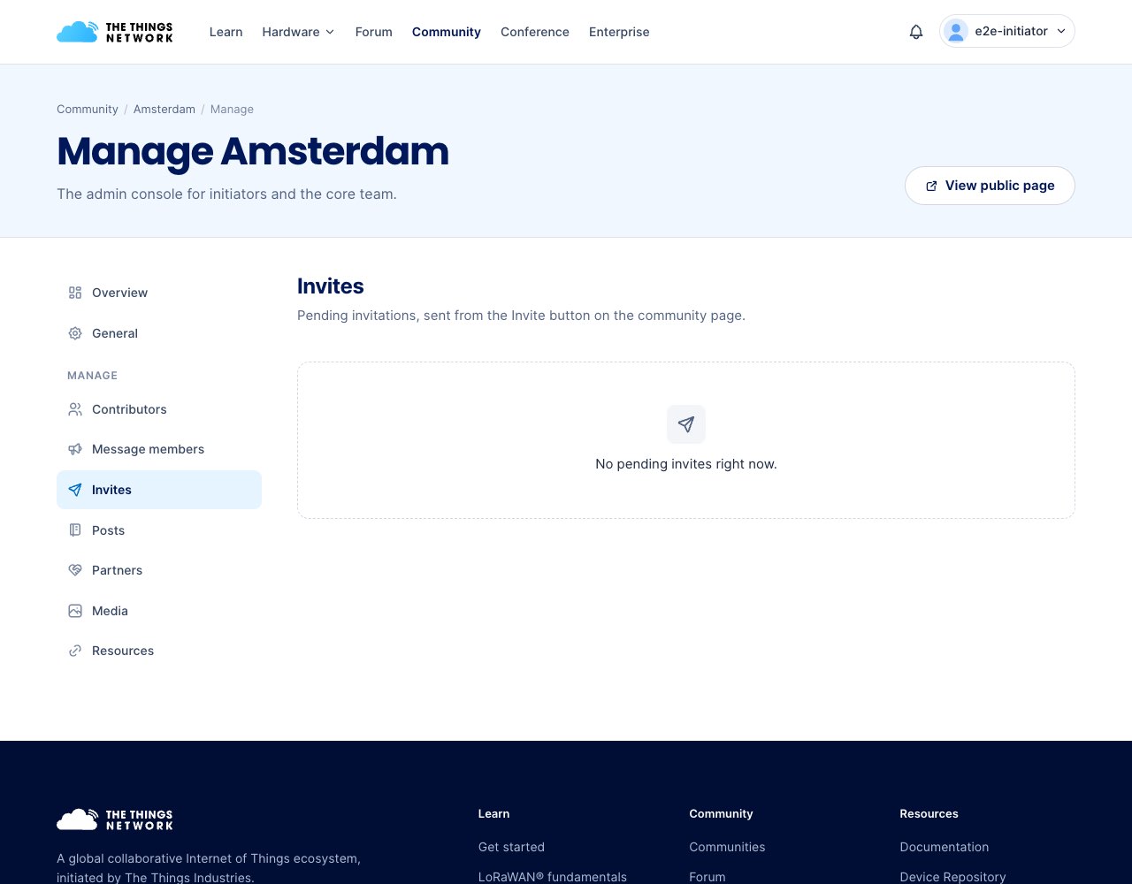Click the Invites paper plane sidebar icon
Viewport: 1132px width, 884px height.
75,490
